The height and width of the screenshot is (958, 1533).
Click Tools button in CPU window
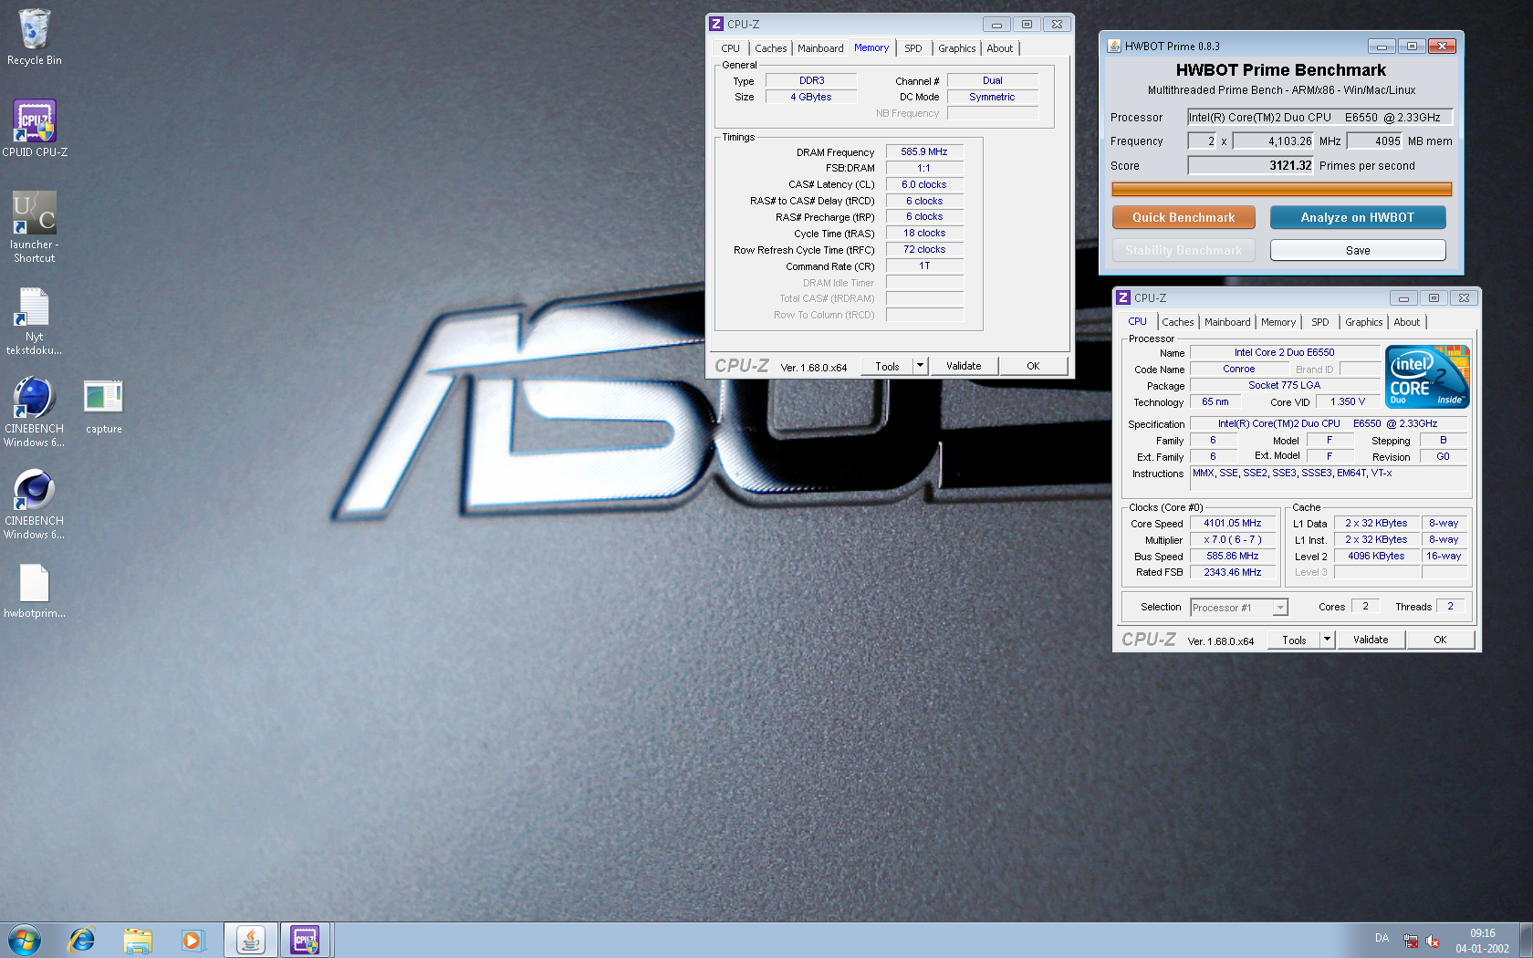[x=1294, y=640]
